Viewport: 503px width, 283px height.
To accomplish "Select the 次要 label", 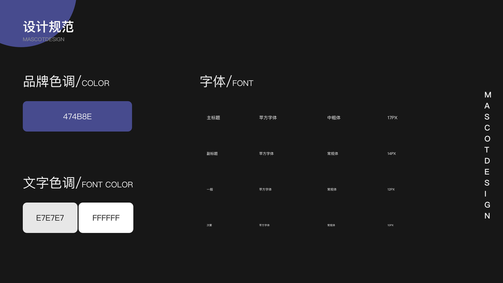I will pos(209,225).
